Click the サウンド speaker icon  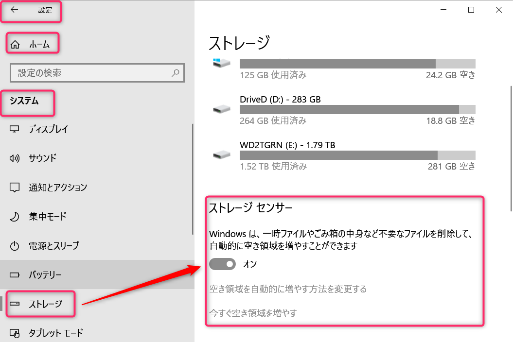(15, 158)
